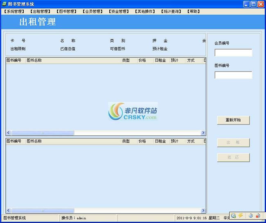266x223 pixels.
Task: Click left arrow of lower list scrollbar
Action: pos(8,210)
